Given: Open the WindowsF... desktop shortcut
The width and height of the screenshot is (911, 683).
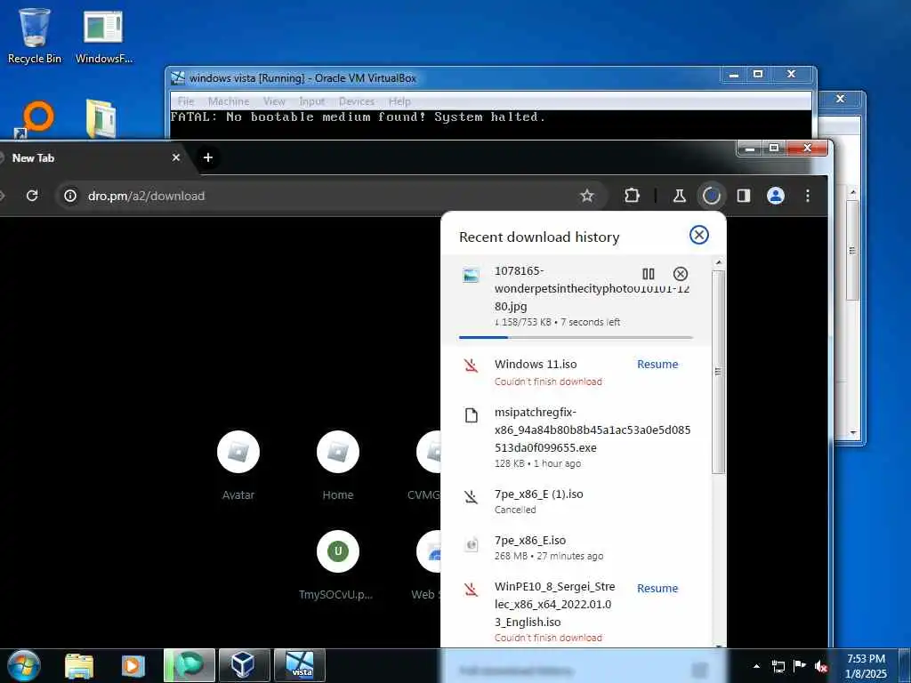Looking at the screenshot, I should tap(103, 35).
